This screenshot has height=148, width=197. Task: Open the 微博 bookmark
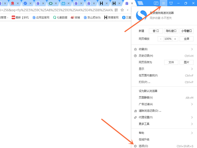[75, 17]
